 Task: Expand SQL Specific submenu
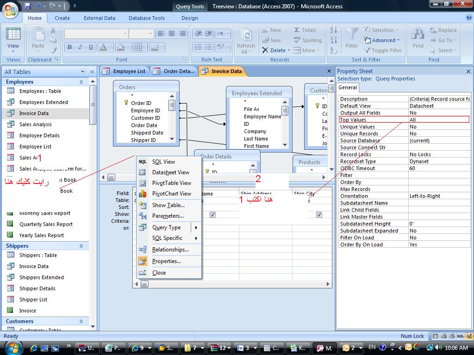pos(168,238)
